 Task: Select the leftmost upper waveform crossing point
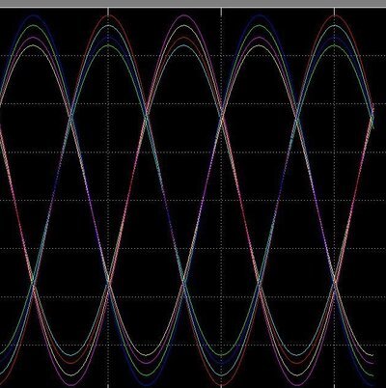[x=71, y=117]
